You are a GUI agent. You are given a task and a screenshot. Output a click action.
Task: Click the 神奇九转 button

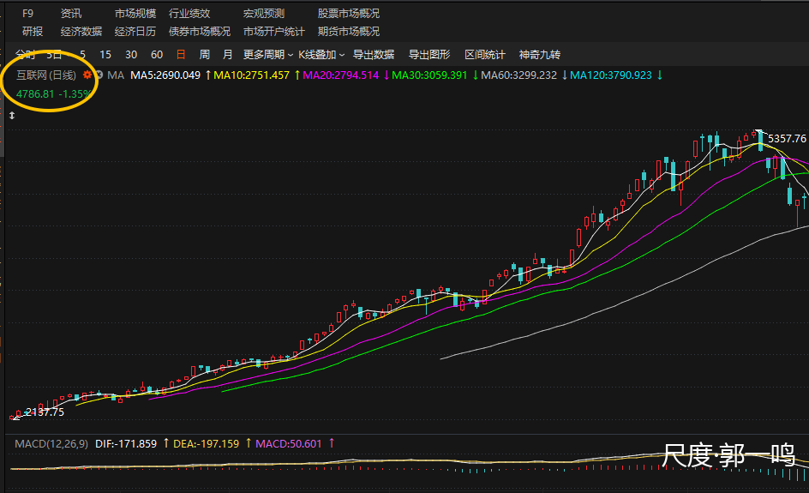539,54
